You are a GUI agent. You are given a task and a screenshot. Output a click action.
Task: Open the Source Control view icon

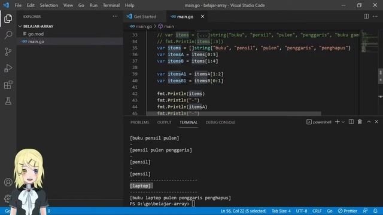click(8, 51)
